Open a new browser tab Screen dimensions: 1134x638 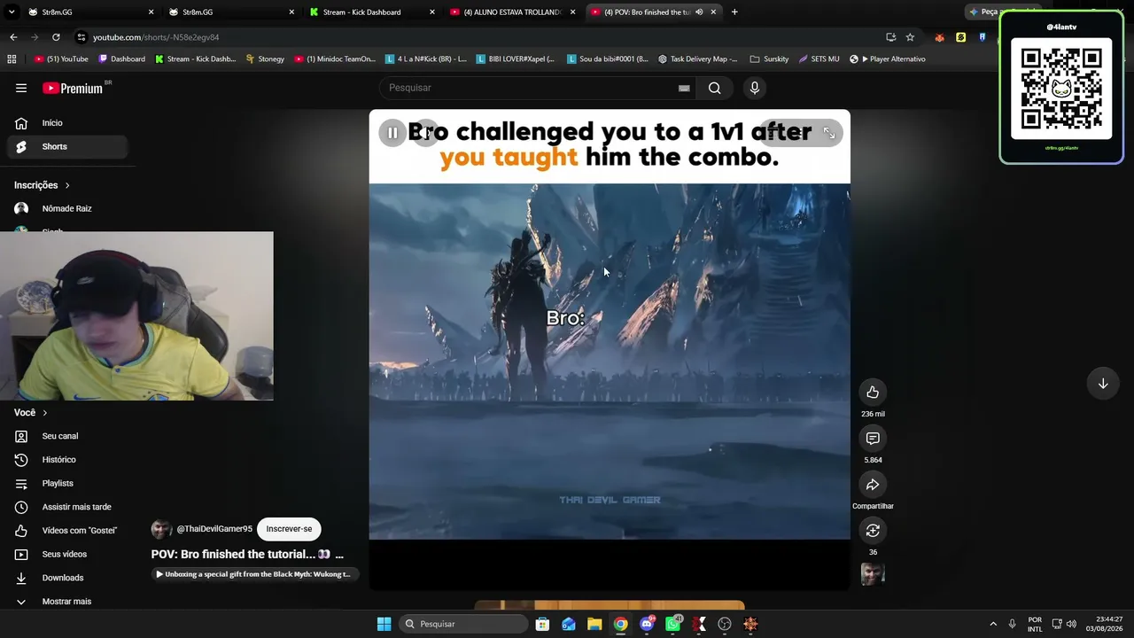[x=734, y=12]
